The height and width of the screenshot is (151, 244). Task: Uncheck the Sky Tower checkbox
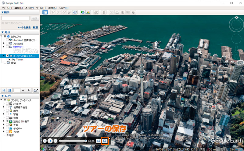tap(10, 59)
